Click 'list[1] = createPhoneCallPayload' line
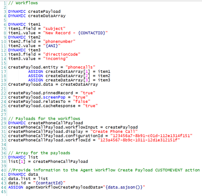This screenshot has width=202, height=196. [48, 161]
